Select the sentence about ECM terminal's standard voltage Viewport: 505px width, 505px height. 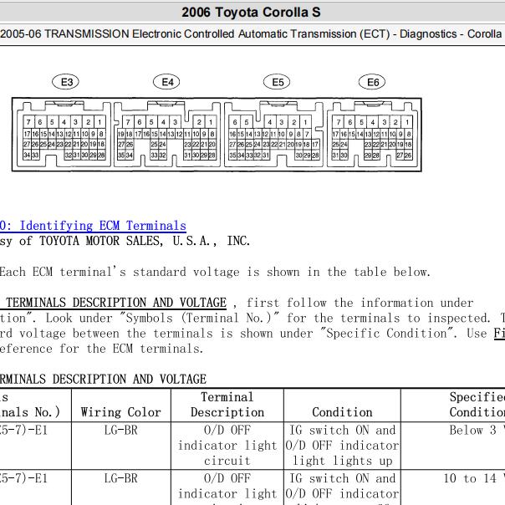click(215, 272)
